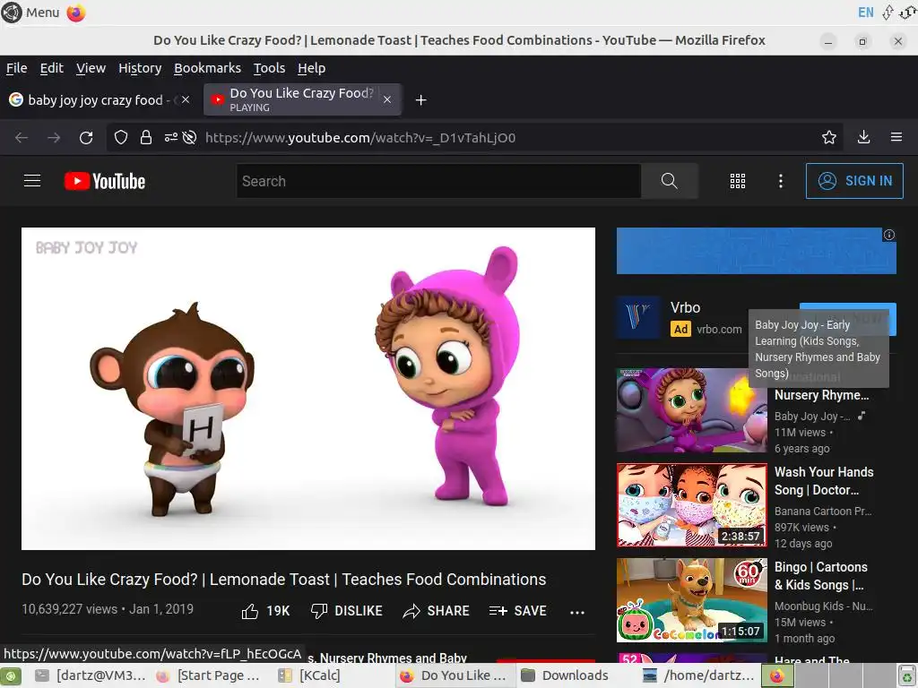Click show desktop icon in taskbar
This screenshot has width=918, height=688.
pos(11,675)
